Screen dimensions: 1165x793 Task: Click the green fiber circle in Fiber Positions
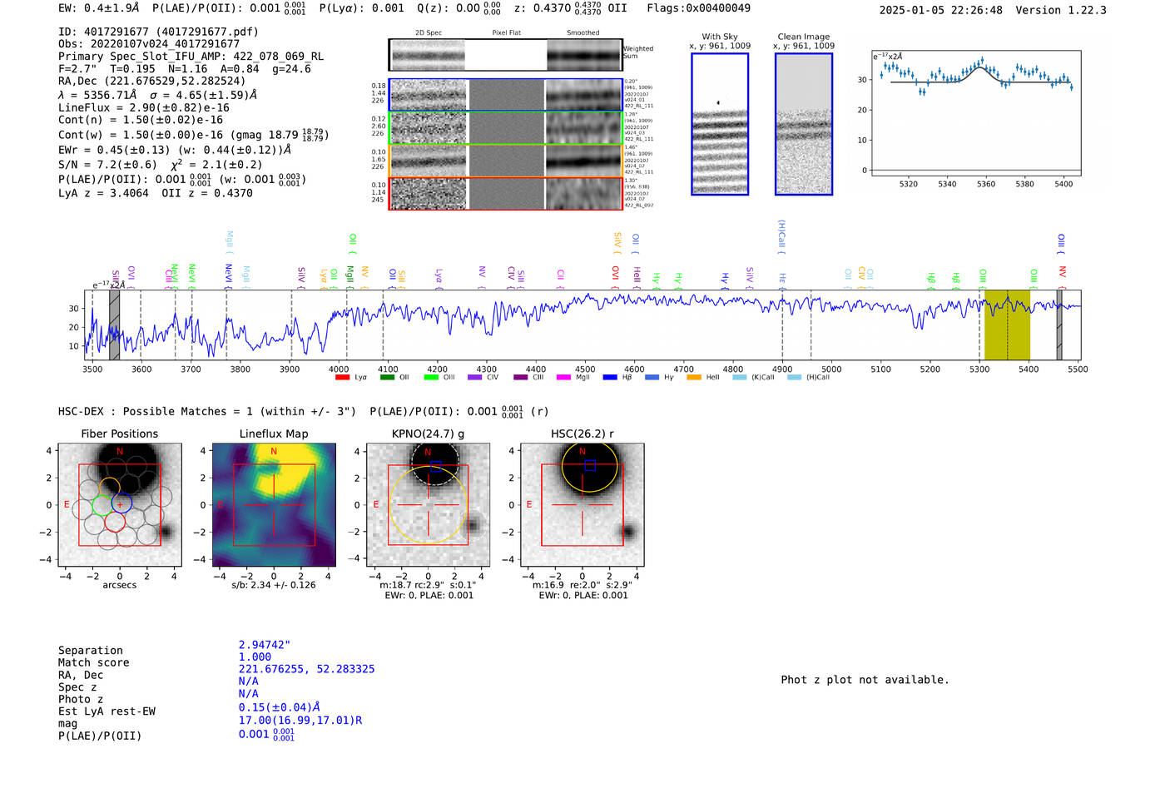pos(101,505)
